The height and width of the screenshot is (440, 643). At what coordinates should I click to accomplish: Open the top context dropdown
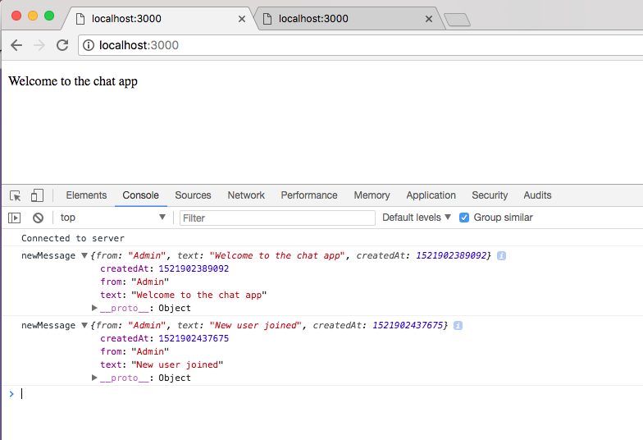pos(112,218)
